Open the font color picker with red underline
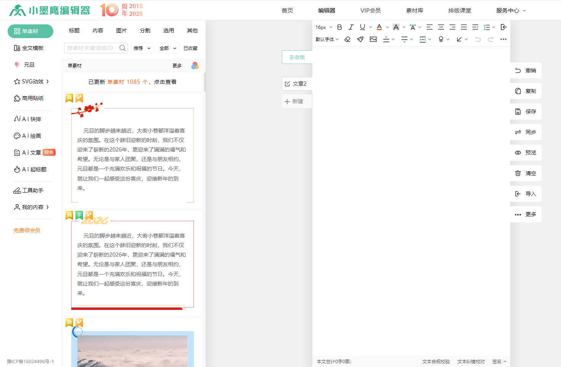Image resolution: width=561 pixels, height=367 pixels. [x=379, y=27]
